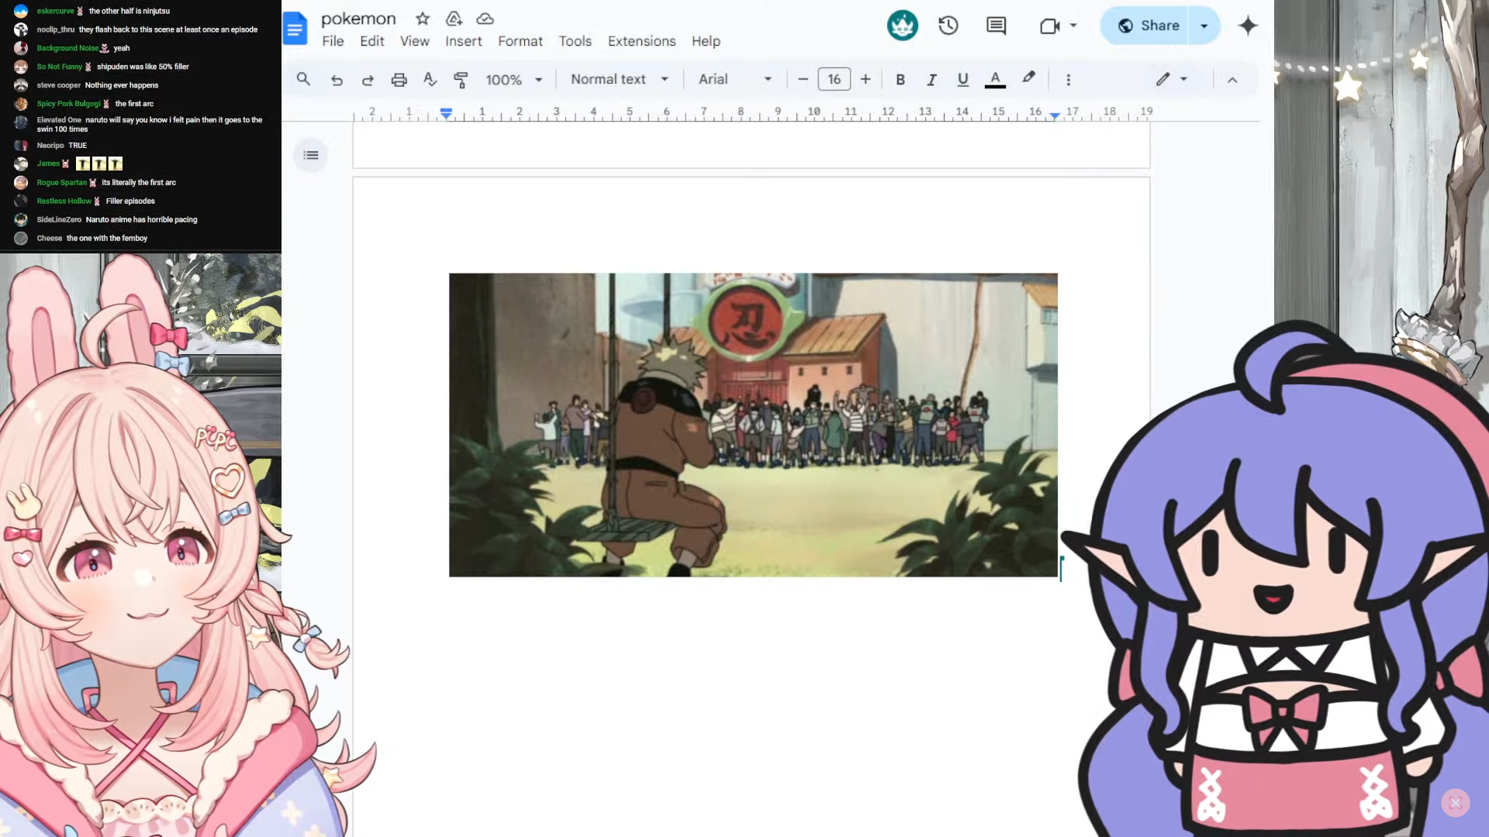Show the document outline icon
This screenshot has height=837, width=1489.
pos(311,155)
